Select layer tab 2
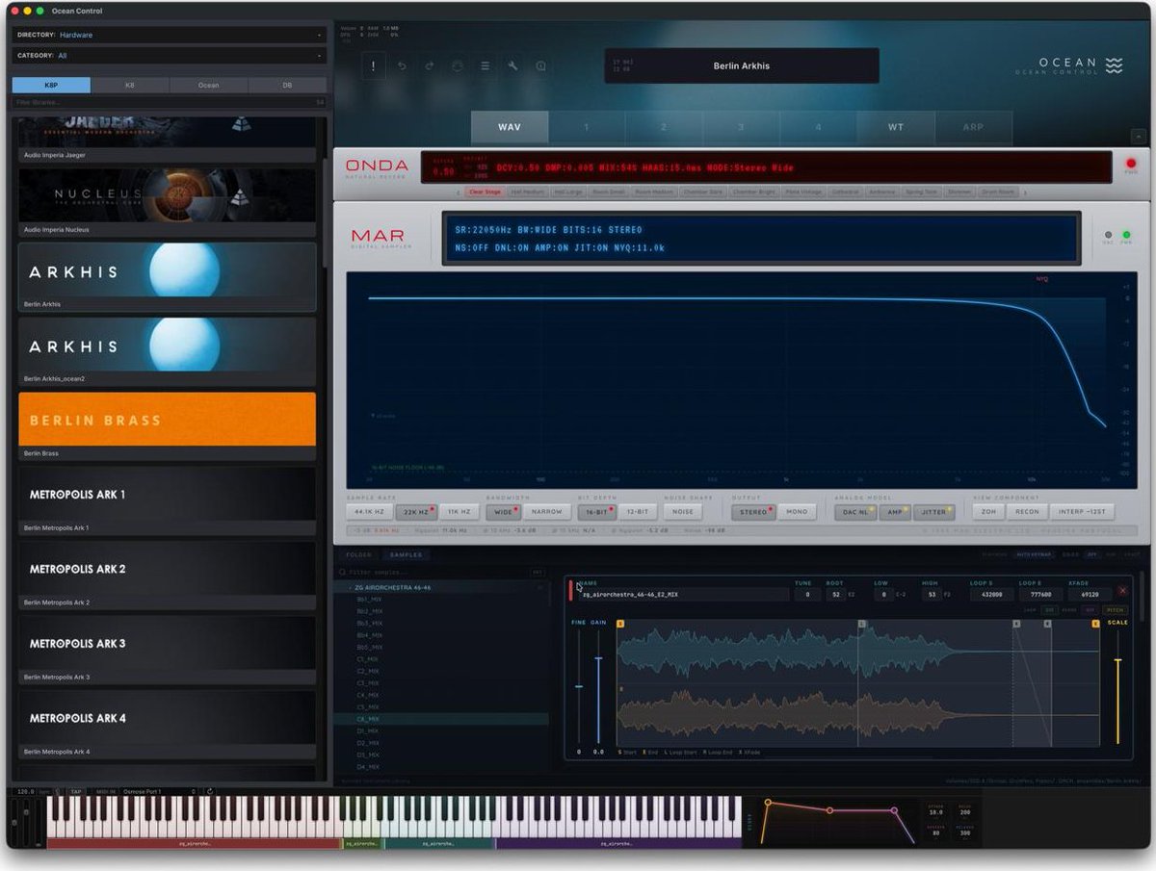1156x871 pixels. coord(664,127)
